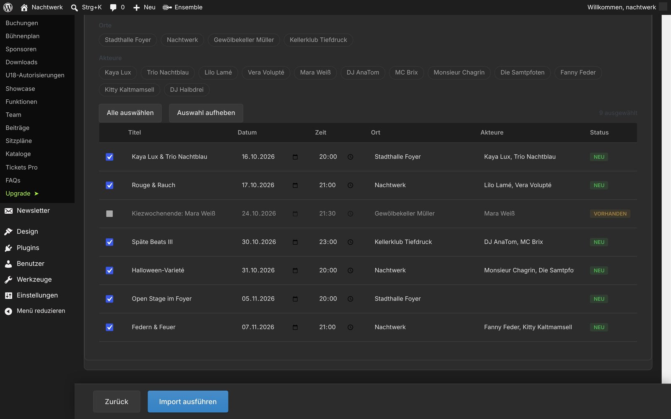Screen dimensions: 671x419
Task: Open the comments bubble icon
Action: 113,8
